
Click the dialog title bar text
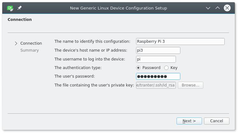pyautogui.click(x=118, y=8)
